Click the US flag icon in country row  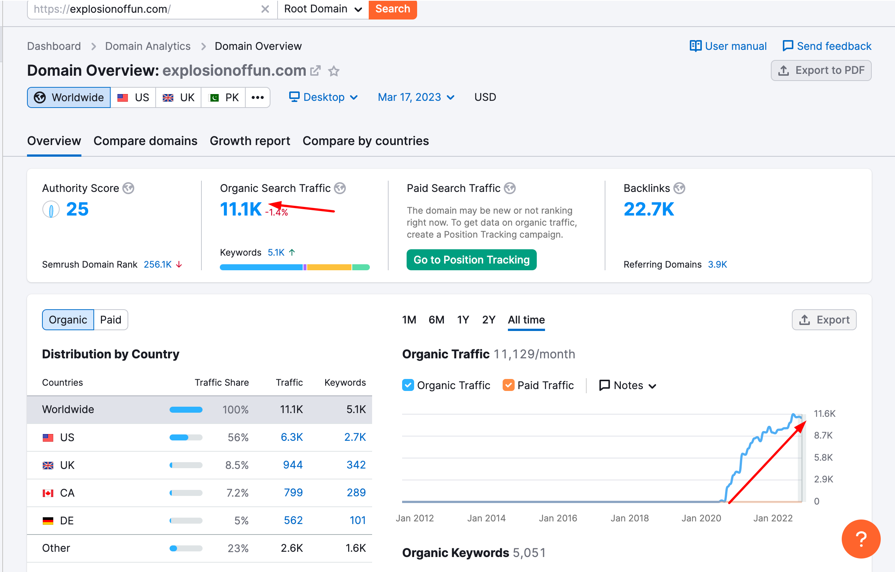48,437
